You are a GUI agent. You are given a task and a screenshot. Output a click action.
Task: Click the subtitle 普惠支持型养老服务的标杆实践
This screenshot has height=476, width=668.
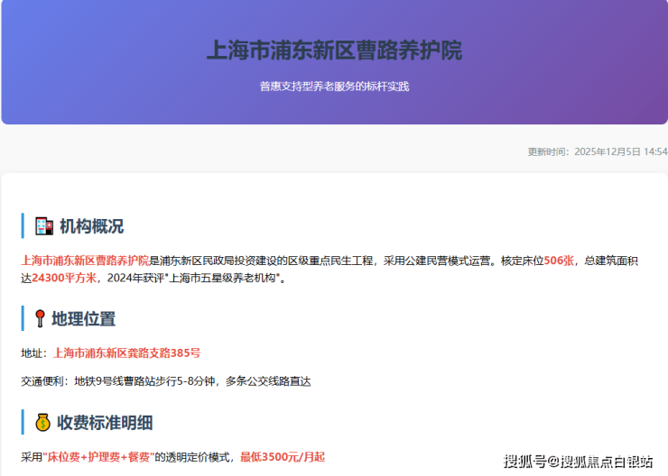(334, 87)
